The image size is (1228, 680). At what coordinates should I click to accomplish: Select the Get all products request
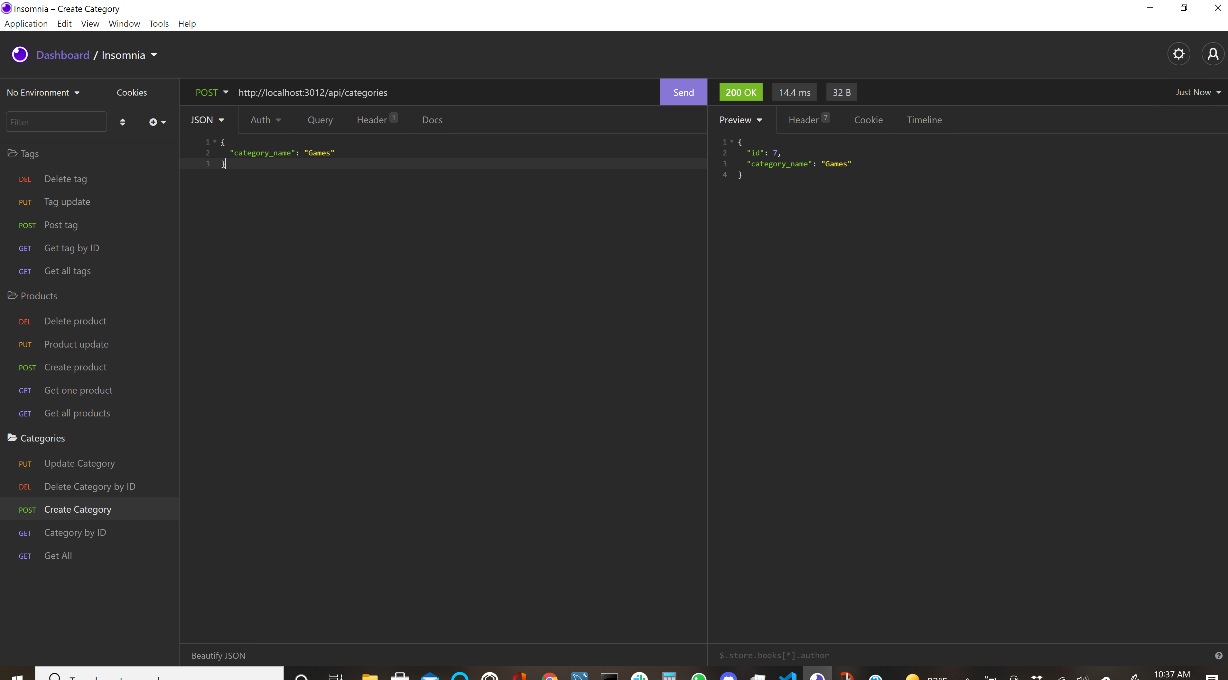click(x=77, y=413)
